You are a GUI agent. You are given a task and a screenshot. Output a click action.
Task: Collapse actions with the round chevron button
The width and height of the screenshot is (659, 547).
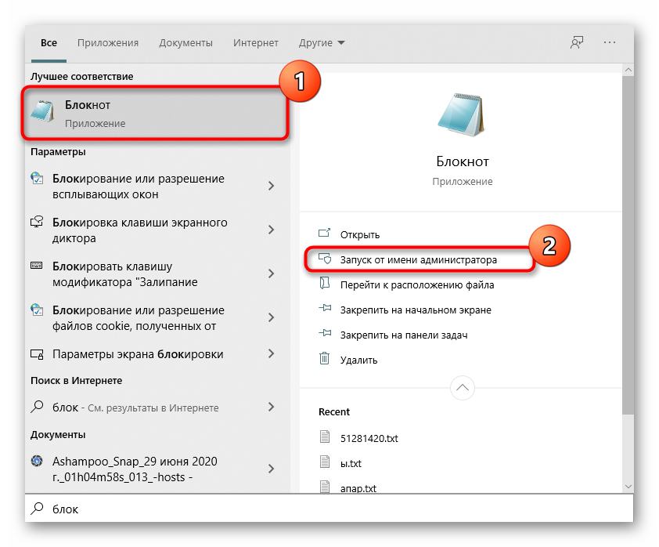point(463,388)
